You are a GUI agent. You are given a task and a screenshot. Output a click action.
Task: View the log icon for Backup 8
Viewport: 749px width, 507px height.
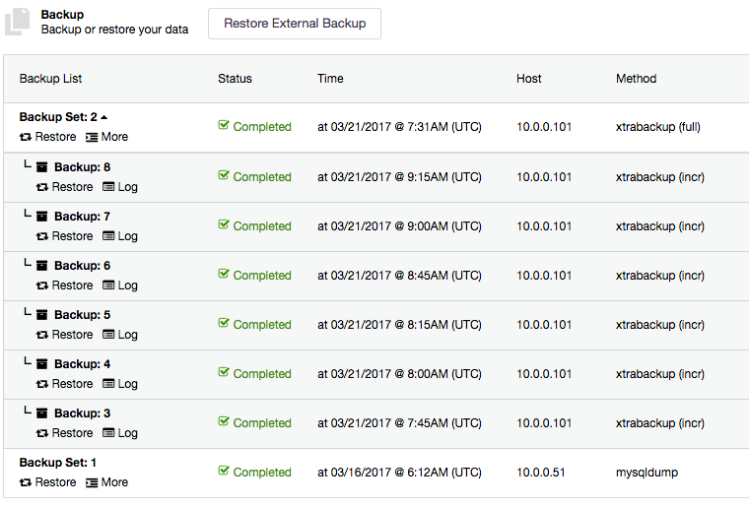point(108,187)
